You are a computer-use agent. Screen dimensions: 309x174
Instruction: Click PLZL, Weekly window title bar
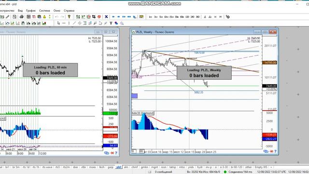click(204, 32)
